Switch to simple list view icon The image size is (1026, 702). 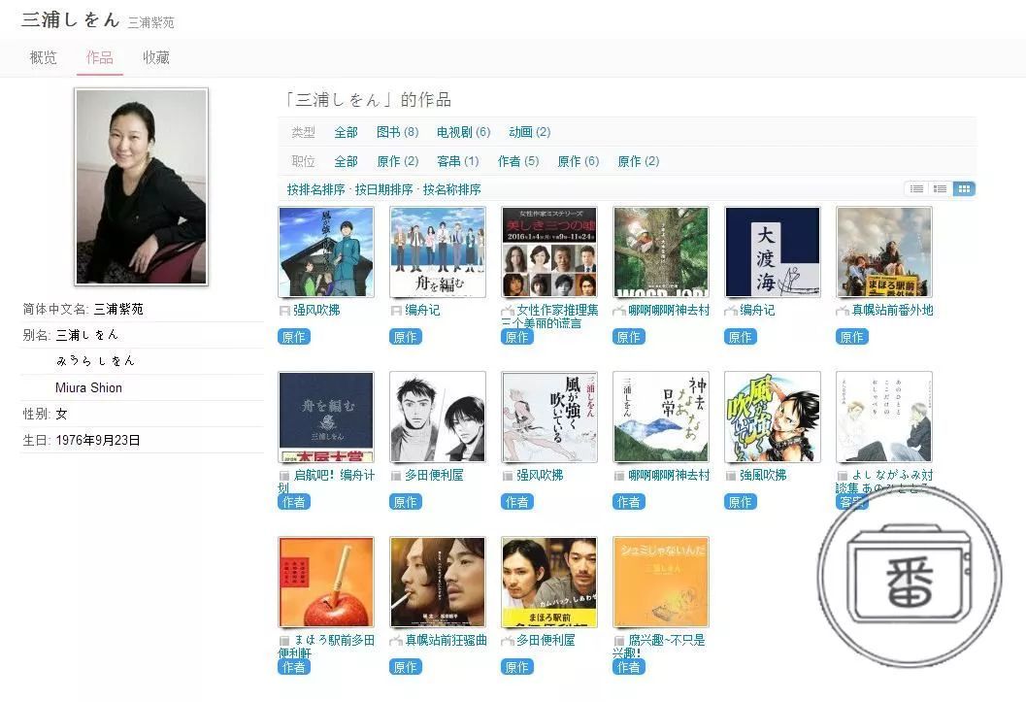tap(916, 188)
